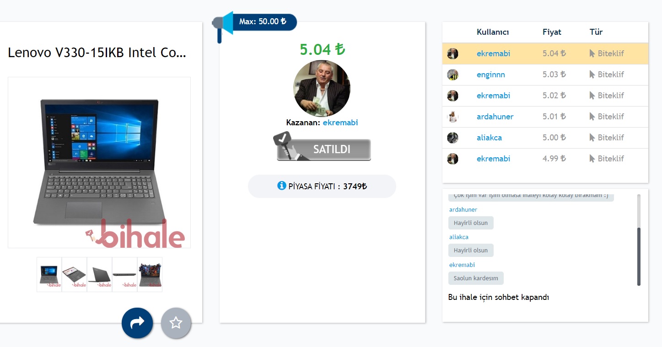
Task: Click the megaphone Max price icon
Action: point(223,27)
